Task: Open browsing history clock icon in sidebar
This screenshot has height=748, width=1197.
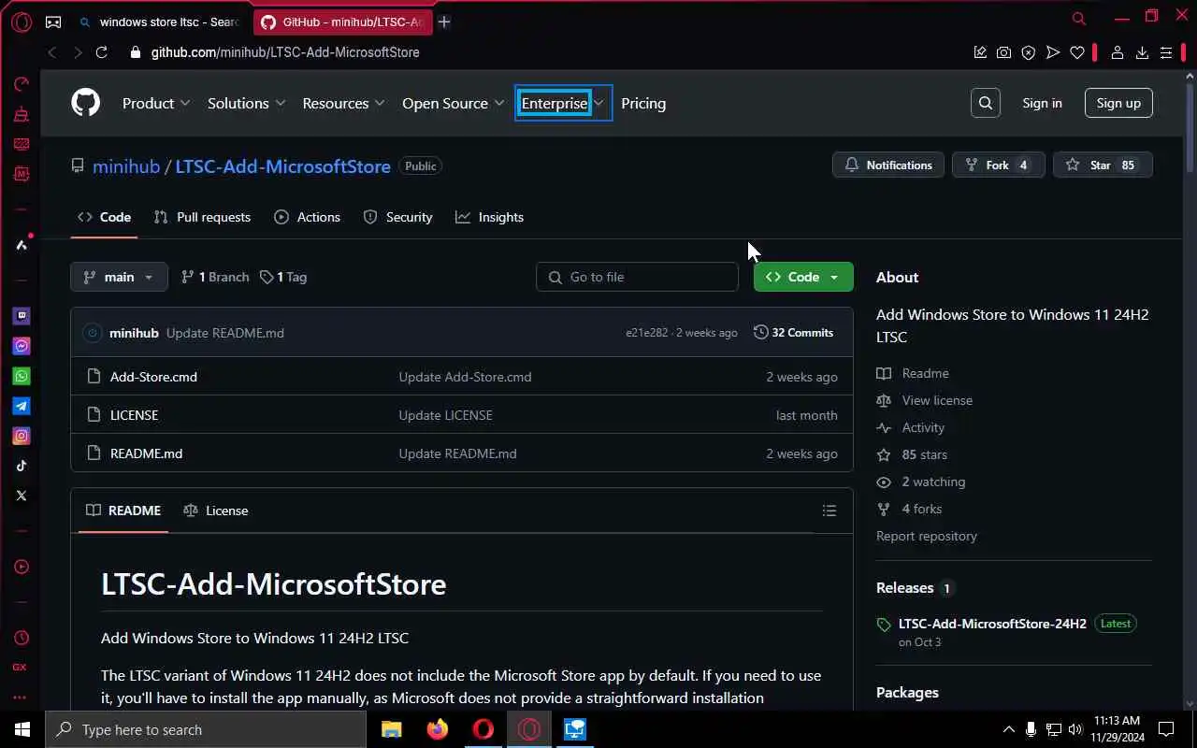Action: [x=21, y=638]
